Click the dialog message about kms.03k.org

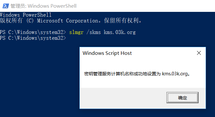click(137, 74)
